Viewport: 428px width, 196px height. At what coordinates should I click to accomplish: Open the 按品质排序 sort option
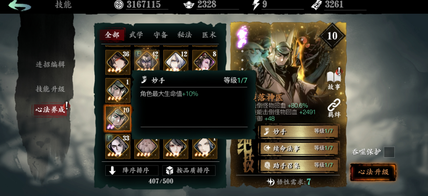tap(189, 170)
